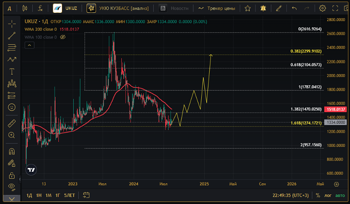The image size is (350, 204).
Task: Open the candlestick chart type dropdown
Action: [x=25, y=8]
